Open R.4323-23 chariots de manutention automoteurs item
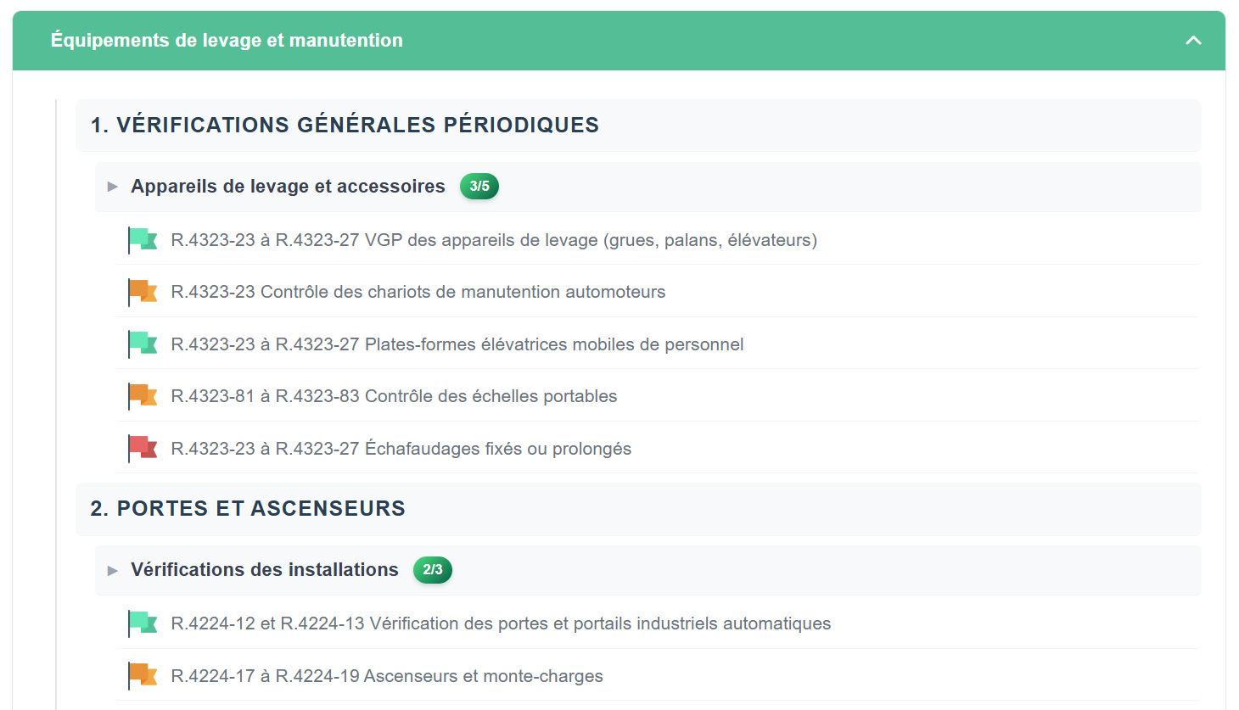The image size is (1239, 710). pyautogui.click(x=418, y=292)
